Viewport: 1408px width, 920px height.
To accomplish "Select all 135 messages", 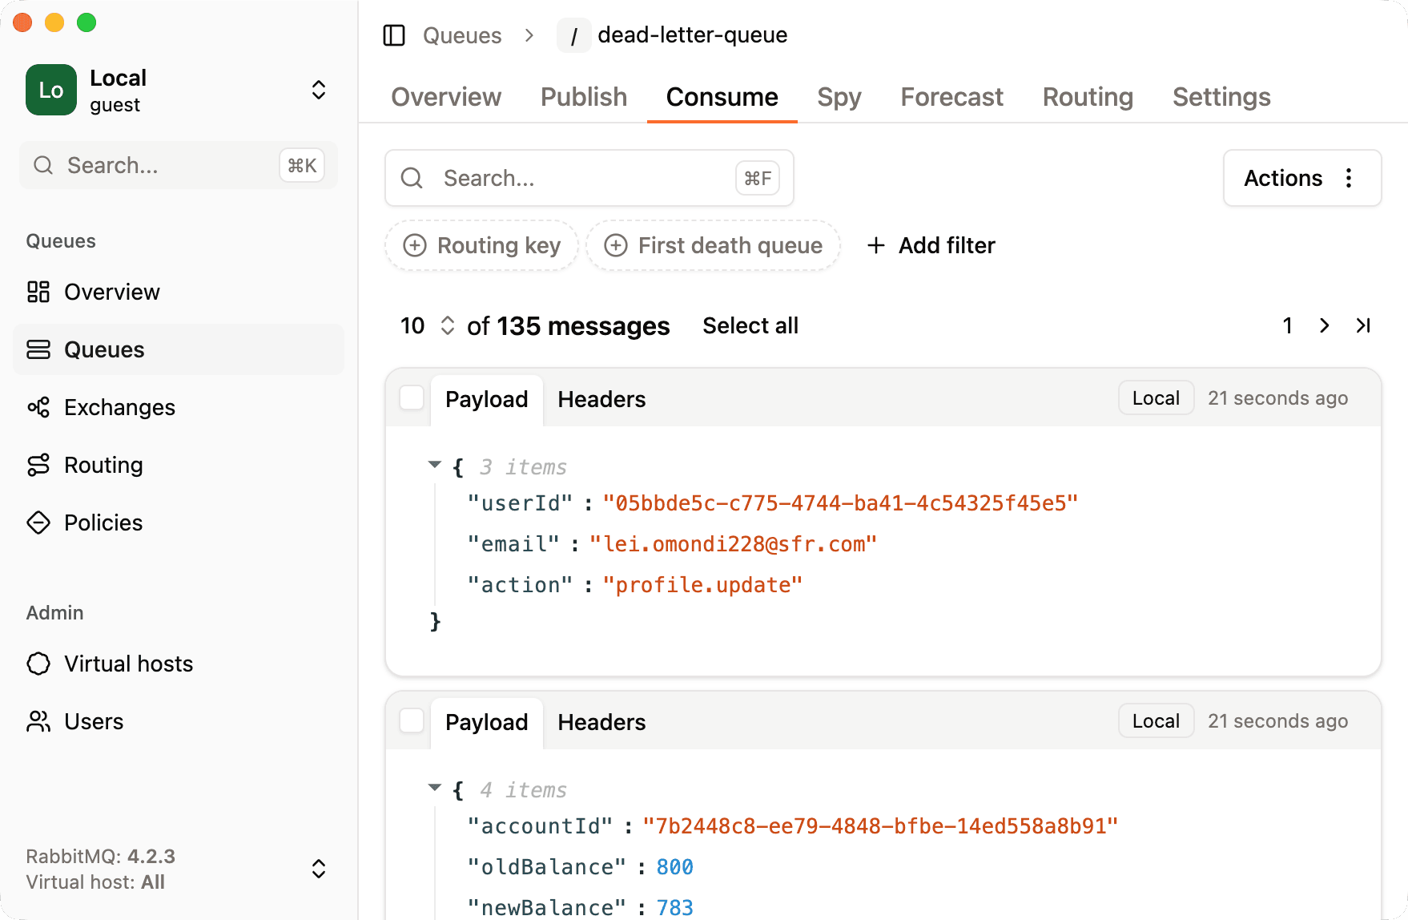I will point(750,325).
